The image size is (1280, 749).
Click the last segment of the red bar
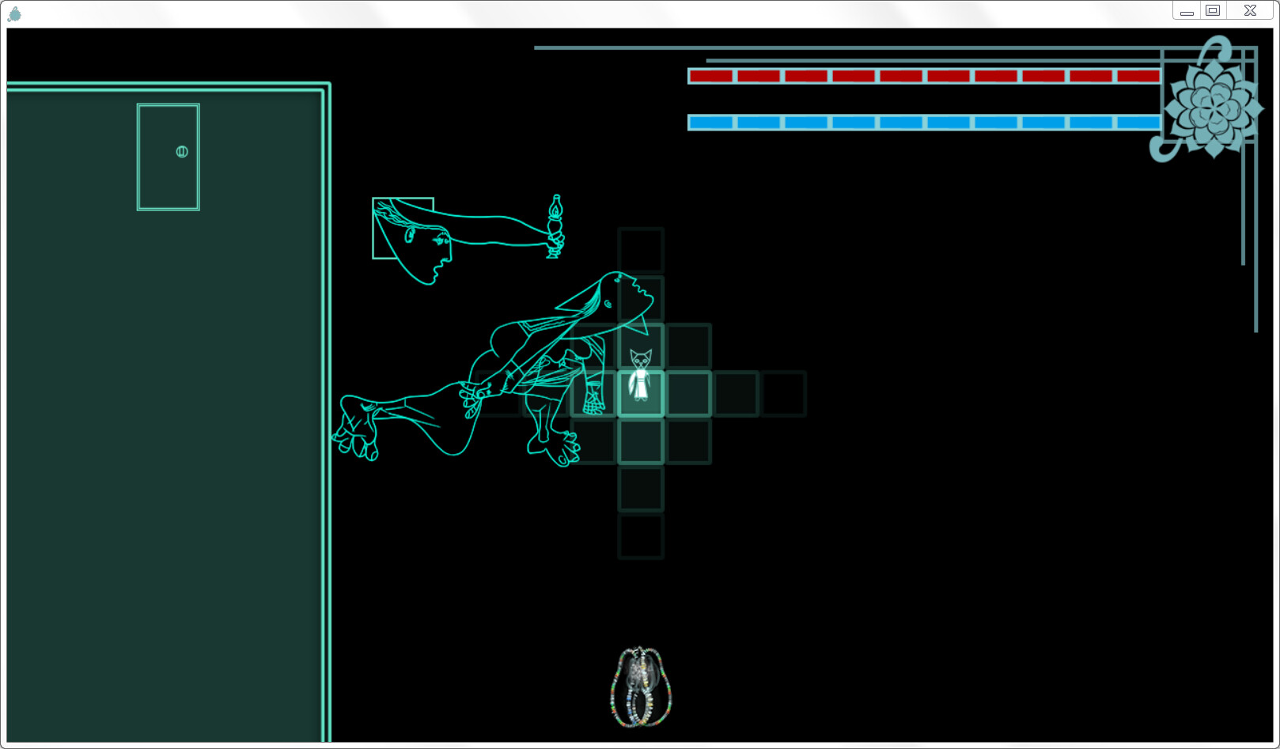pos(1137,76)
